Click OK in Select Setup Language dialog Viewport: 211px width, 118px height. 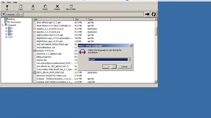pos(109,67)
